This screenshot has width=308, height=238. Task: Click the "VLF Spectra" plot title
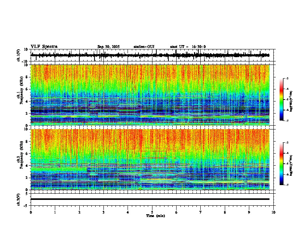tap(44, 47)
